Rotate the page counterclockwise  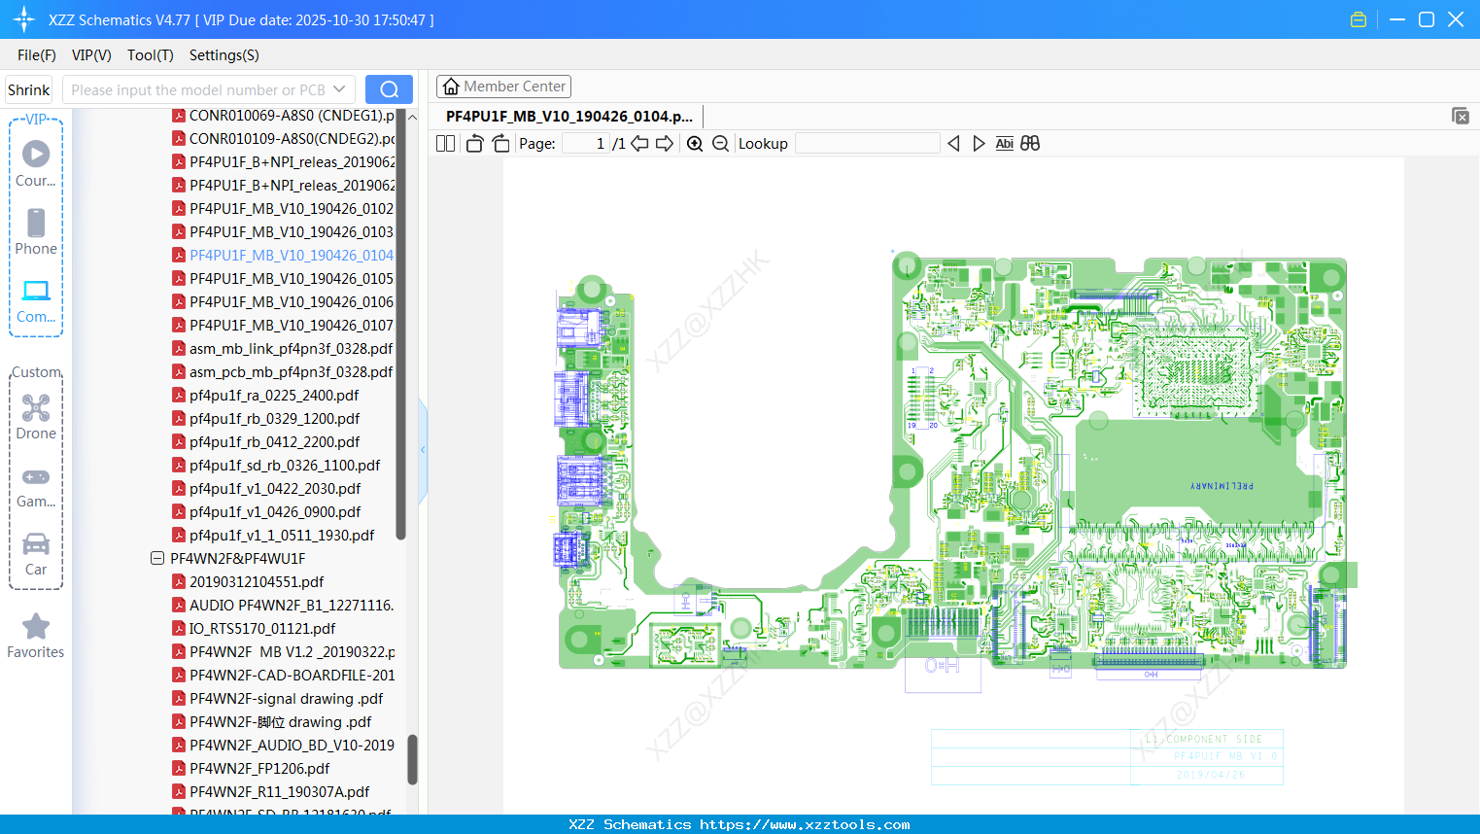click(474, 144)
